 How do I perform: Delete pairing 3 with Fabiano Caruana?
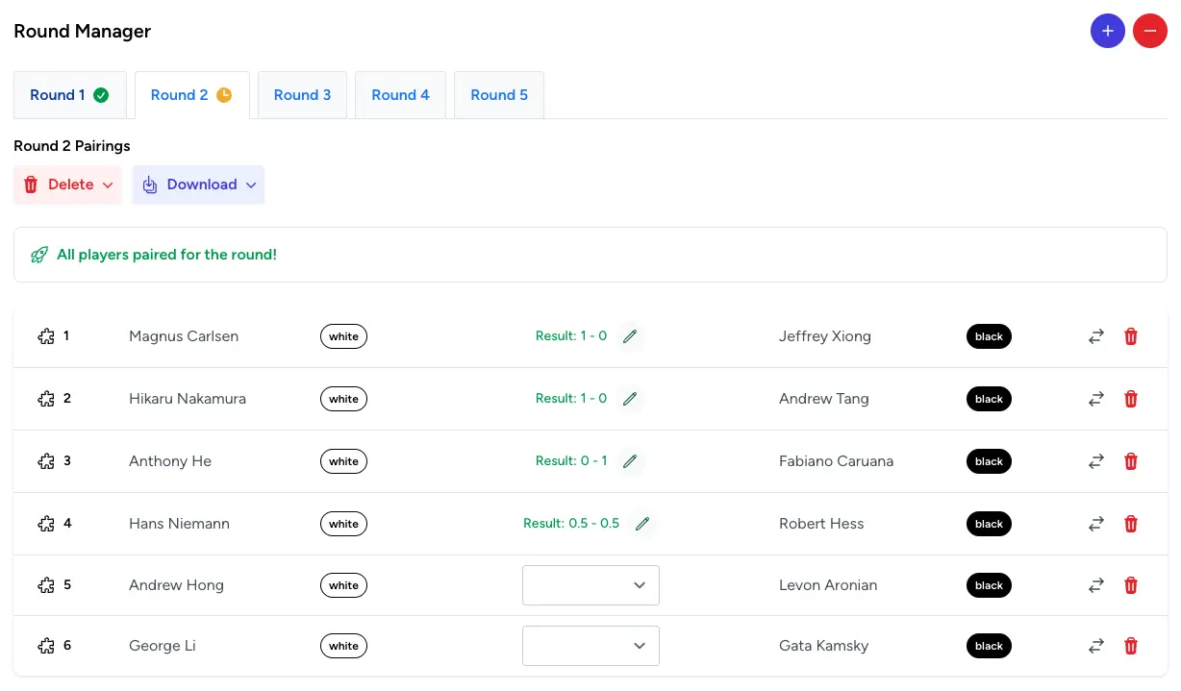[1131, 461]
